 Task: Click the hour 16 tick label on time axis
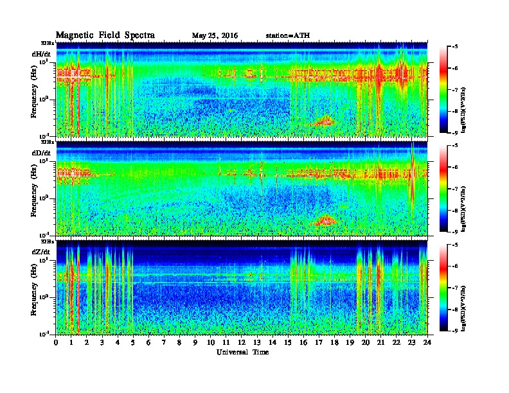click(x=303, y=342)
